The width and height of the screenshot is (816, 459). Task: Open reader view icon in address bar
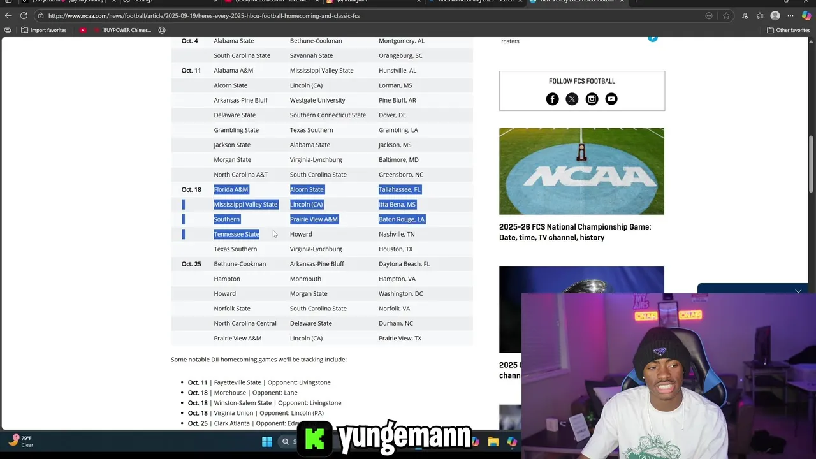pyautogui.click(x=709, y=16)
